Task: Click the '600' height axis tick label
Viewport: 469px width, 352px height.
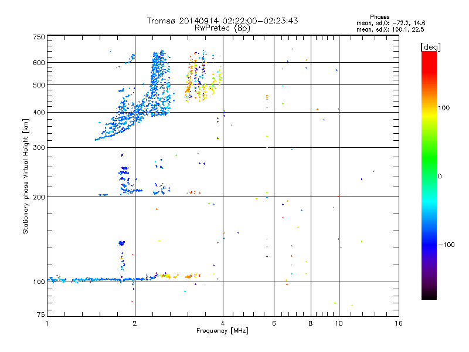Action: coord(39,63)
